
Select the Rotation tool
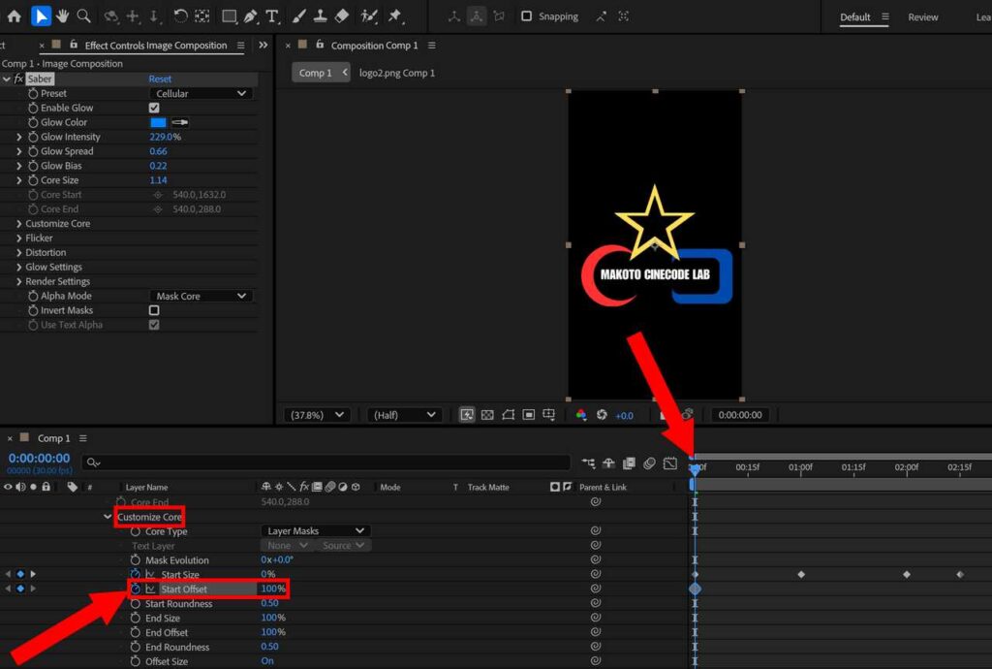coord(180,16)
